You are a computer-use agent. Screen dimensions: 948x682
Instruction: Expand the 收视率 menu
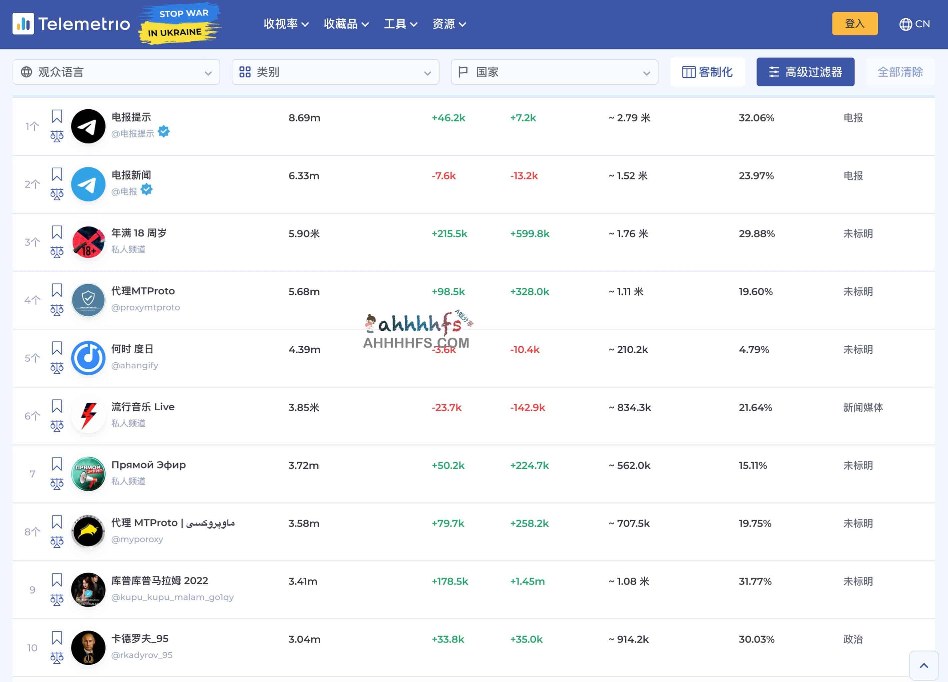point(286,24)
